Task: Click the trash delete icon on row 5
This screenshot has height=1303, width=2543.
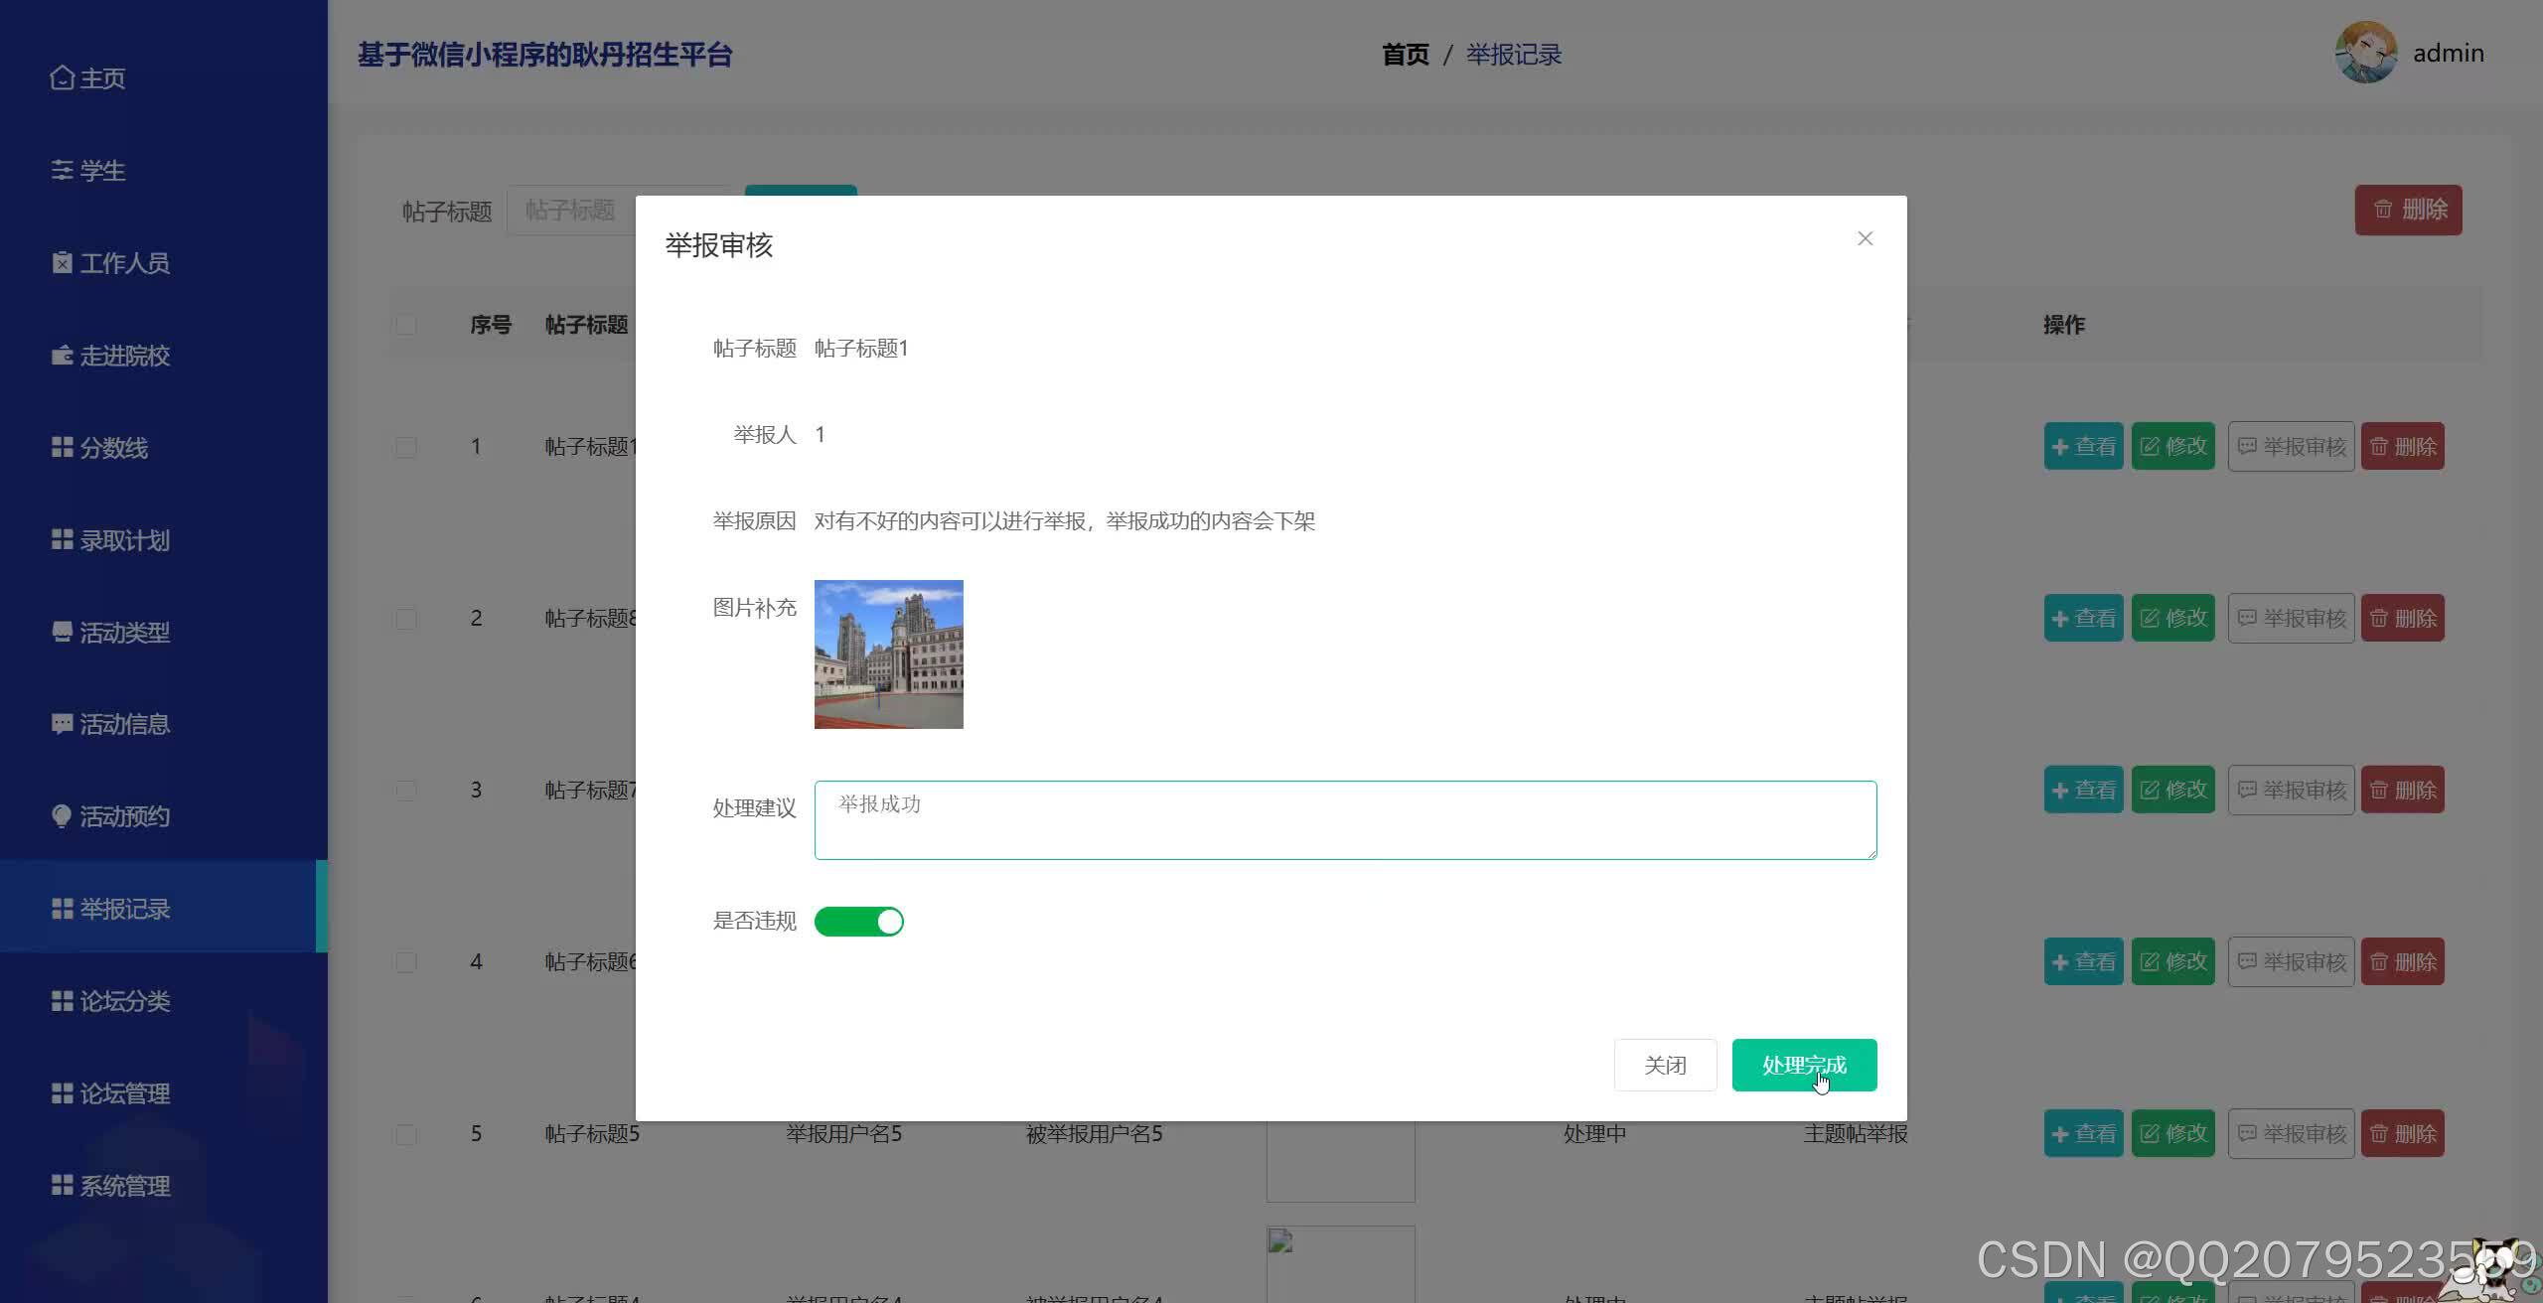Action: point(2379,1132)
